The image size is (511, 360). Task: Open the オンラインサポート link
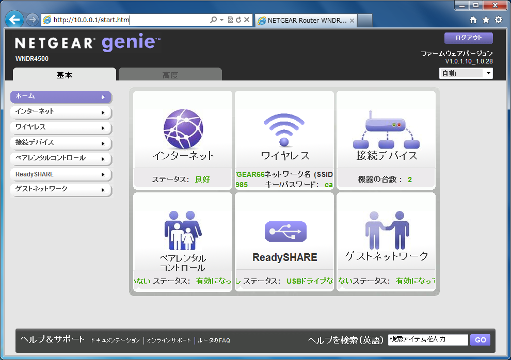tap(169, 340)
